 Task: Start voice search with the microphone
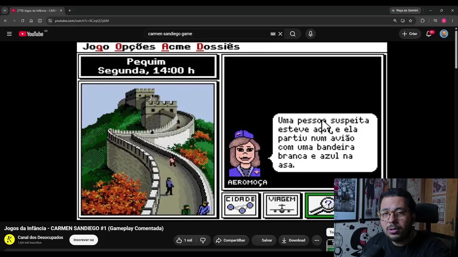(311, 34)
